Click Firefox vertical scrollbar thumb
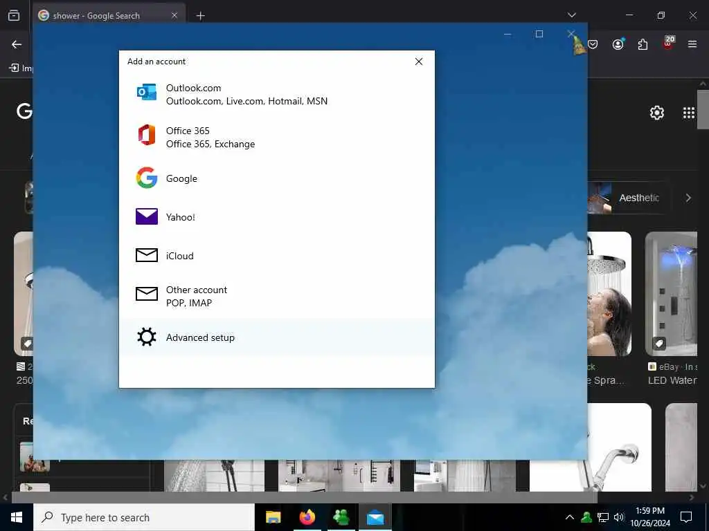709x531 pixels. pyautogui.click(x=703, y=109)
